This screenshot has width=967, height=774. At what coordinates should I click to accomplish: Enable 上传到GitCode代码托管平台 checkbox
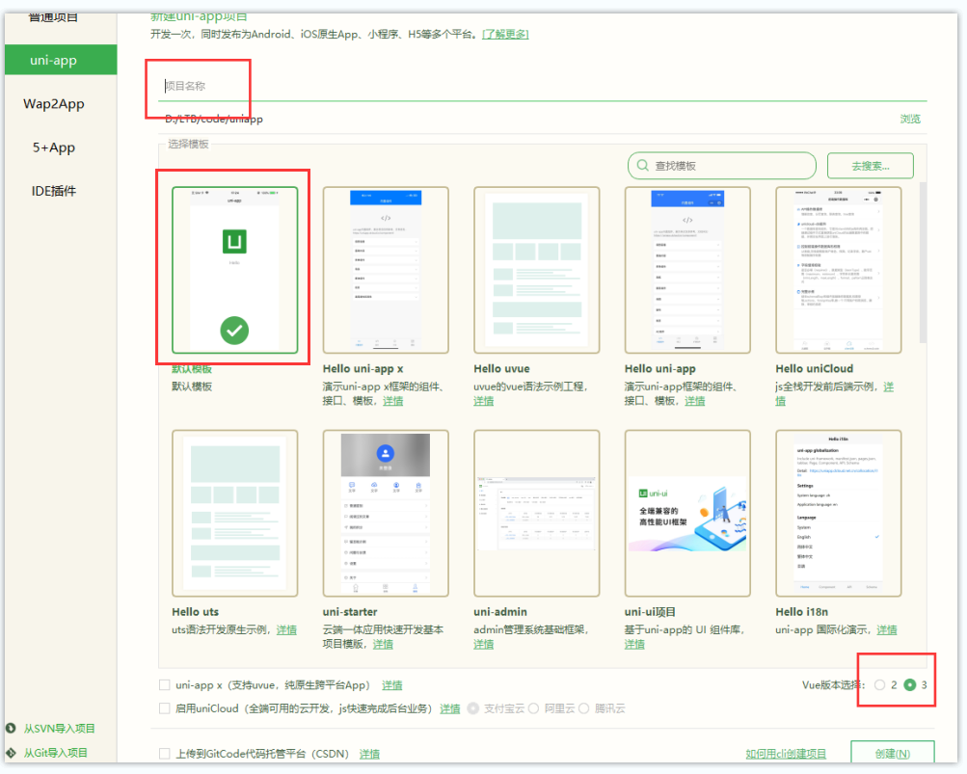coord(165,753)
